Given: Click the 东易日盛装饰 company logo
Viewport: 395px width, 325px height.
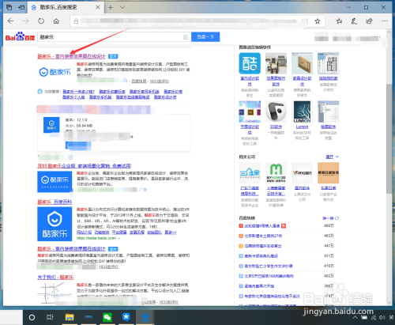Looking at the screenshot, I should 328,173.
